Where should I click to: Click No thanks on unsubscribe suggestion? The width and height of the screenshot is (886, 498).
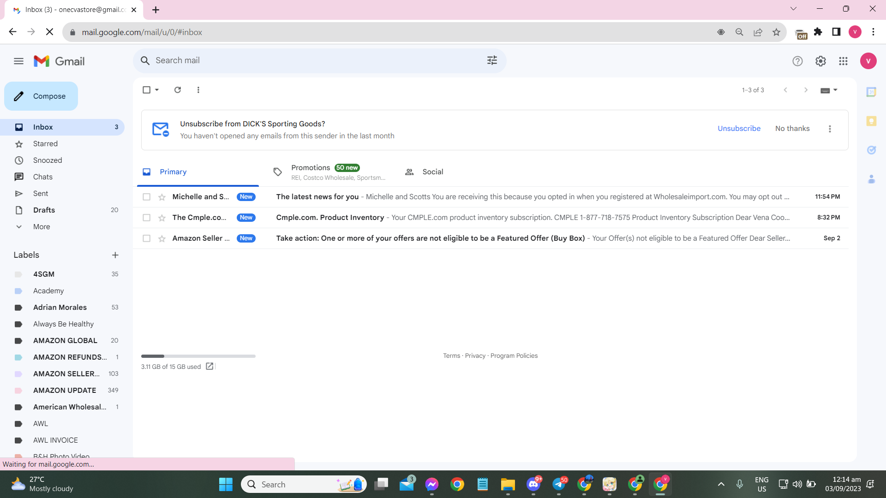click(x=792, y=129)
